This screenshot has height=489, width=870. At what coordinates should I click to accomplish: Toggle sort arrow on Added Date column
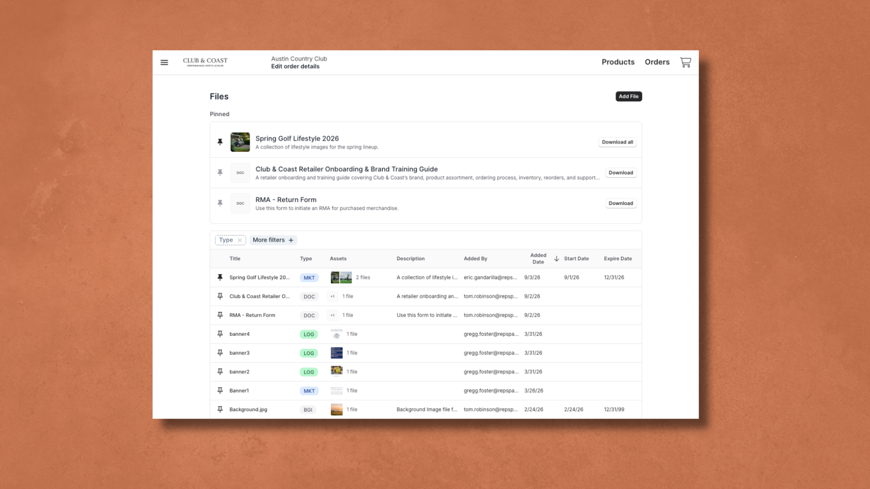(556, 259)
